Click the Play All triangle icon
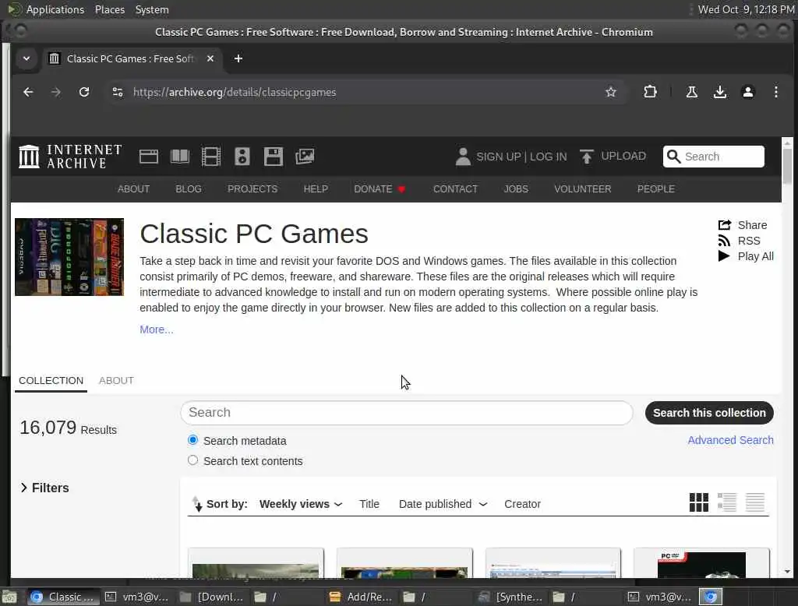The height and width of the screenshot is (606, 798). point(724,256)
